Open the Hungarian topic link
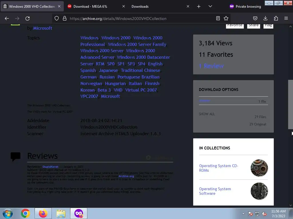 pyautogui.click(x=115, y=84)
